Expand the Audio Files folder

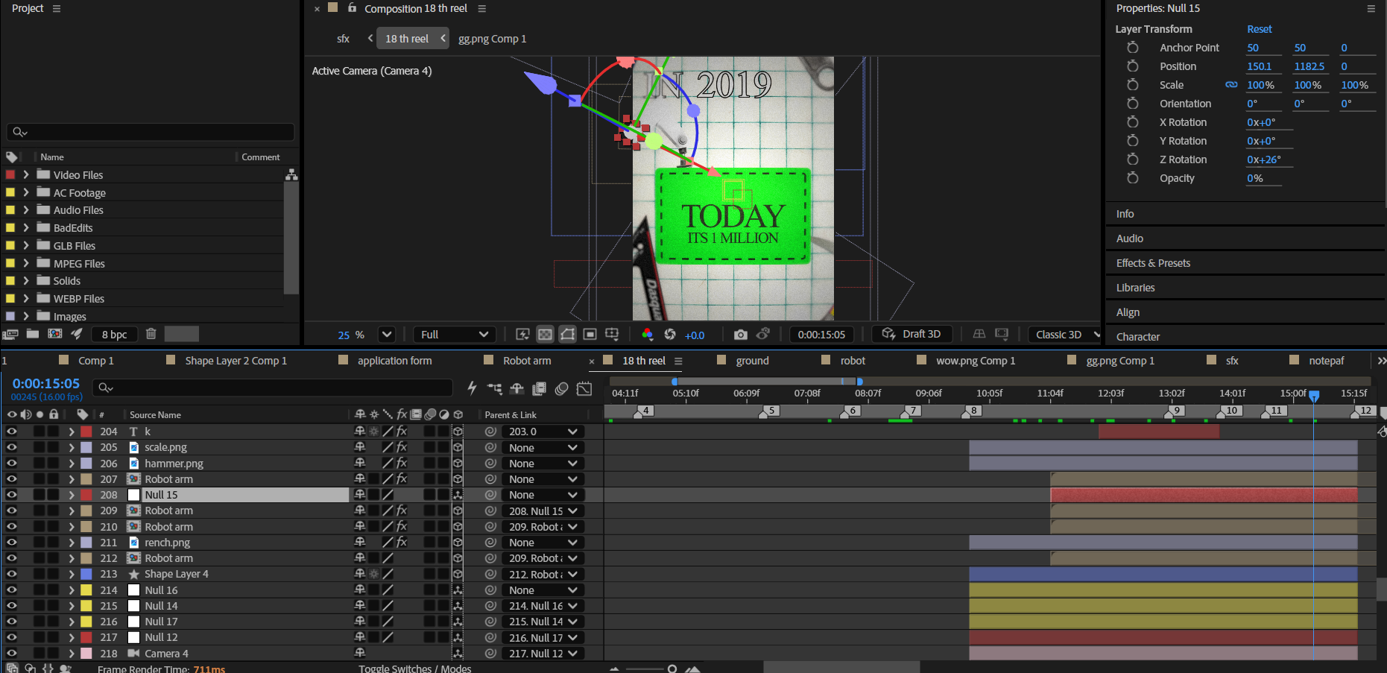point(26,210)
